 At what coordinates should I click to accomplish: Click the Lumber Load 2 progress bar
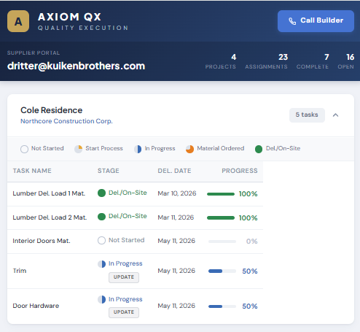click(221, 218)
